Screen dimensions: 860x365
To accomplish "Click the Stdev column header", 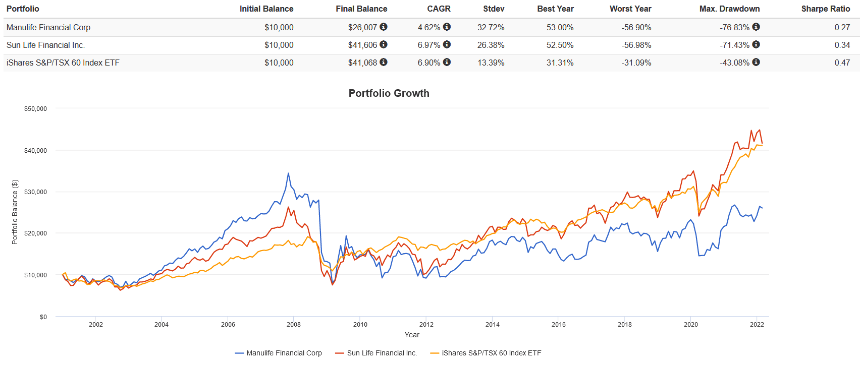I will tap(493, 9).
